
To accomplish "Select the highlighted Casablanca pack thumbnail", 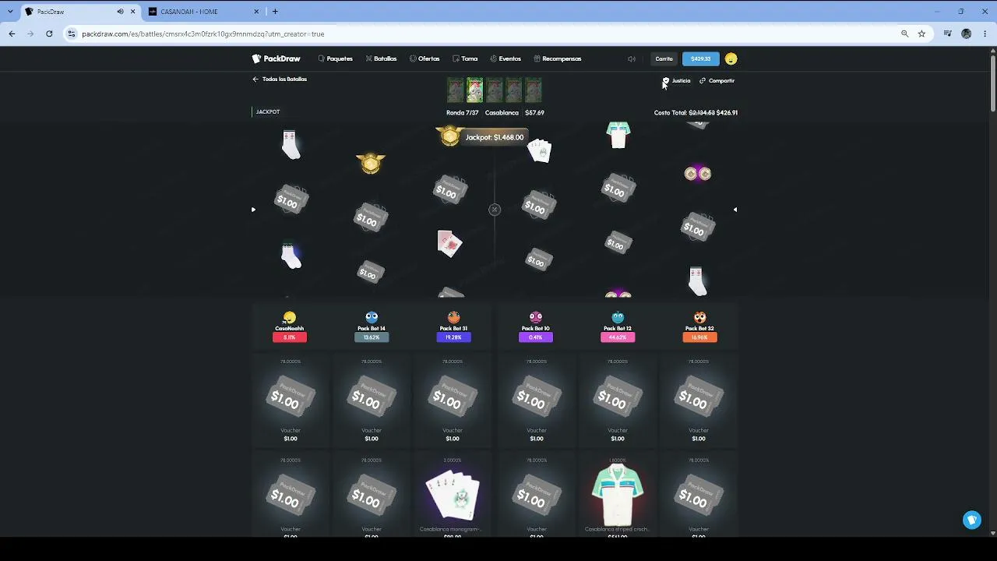I will click(x=474, y=90).
